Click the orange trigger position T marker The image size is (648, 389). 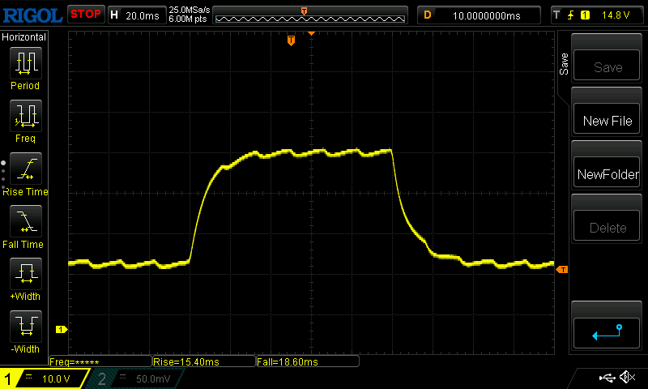pyautogui.click(x=291, y=41)
